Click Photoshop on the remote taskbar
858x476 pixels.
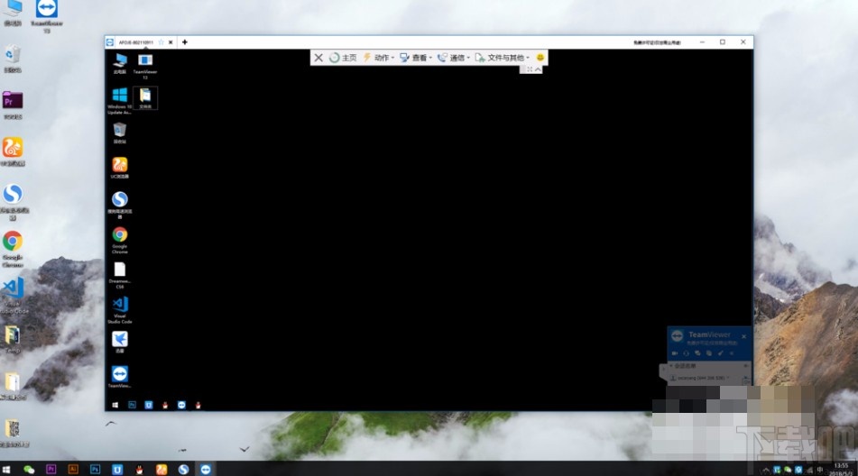click(132, 405)
